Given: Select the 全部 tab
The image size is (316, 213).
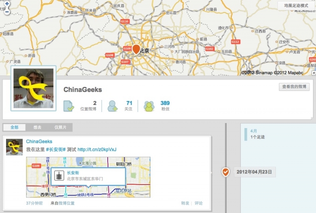Looking at the screenshot, I should [15, 128].
